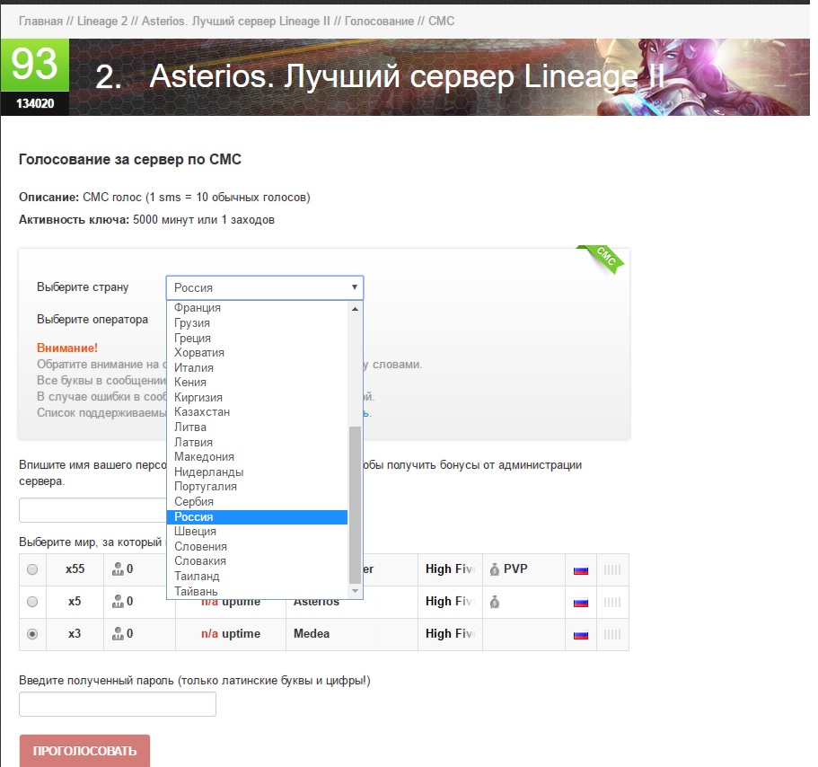The image size is (818, 767).
Task: Choose Швеция from the dropdown
Action: 257,532
